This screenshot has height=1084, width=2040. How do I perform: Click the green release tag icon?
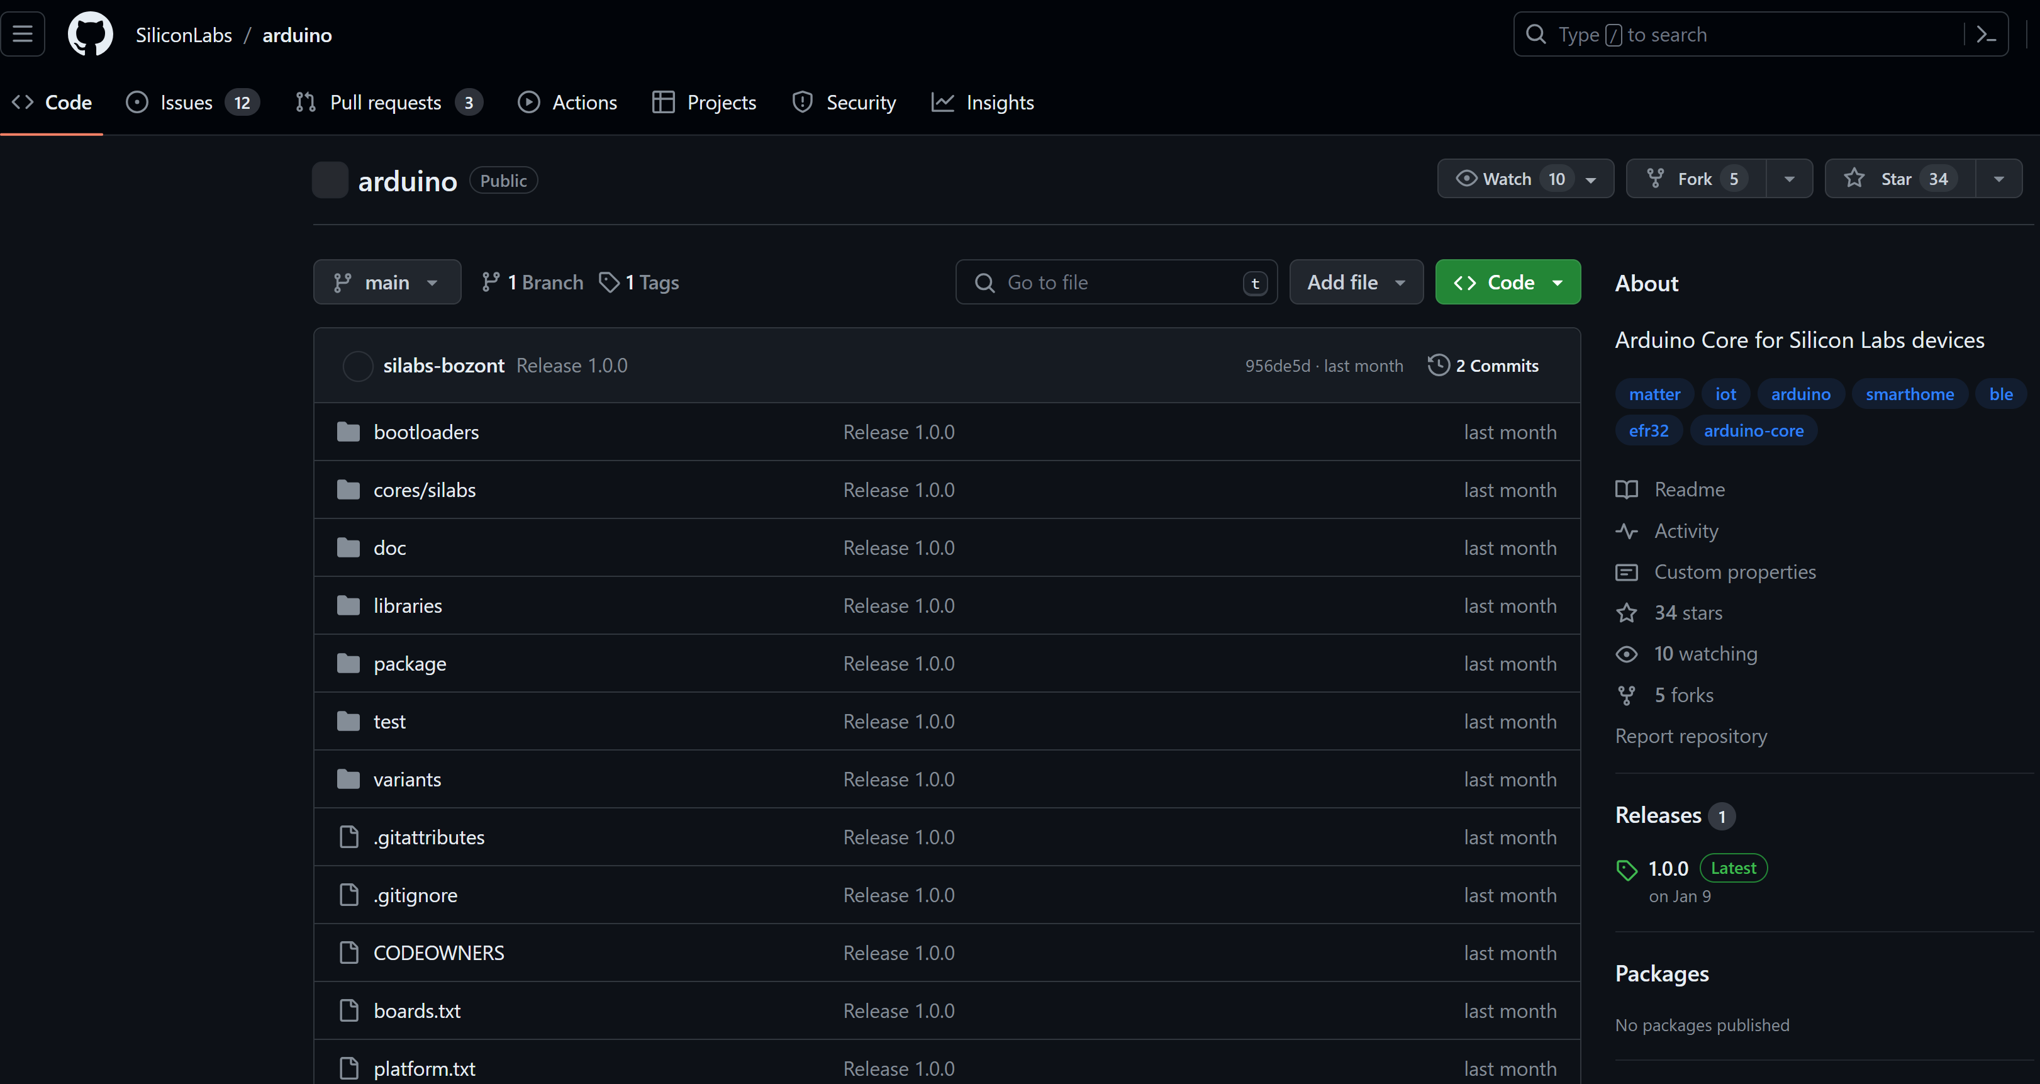coord(1627,869)
